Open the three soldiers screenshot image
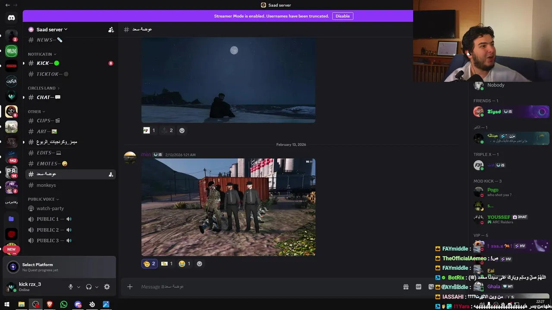The width and height of the screenshot is (552, 310). 228,207
